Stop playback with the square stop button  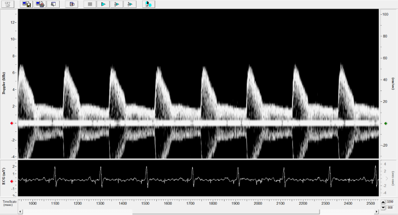90,4
